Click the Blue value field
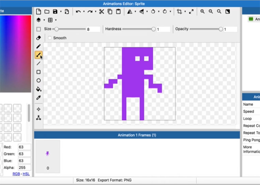This screenshot has height=185, width=260. click(25, 160)
